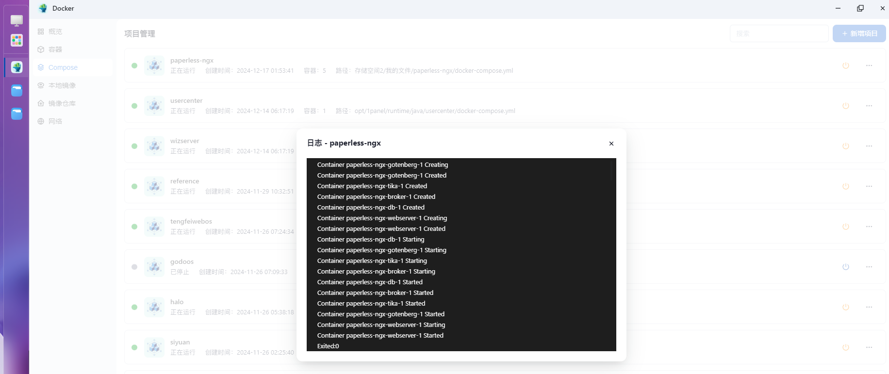Maximize the Docker window
The height and width of the screenshot is (374, 889).
pos(860,8)
